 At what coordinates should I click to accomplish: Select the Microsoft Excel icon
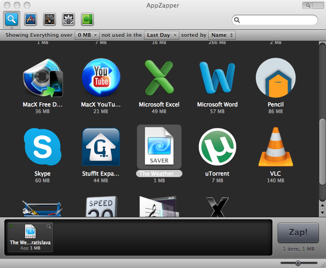[x=159, y=77]
